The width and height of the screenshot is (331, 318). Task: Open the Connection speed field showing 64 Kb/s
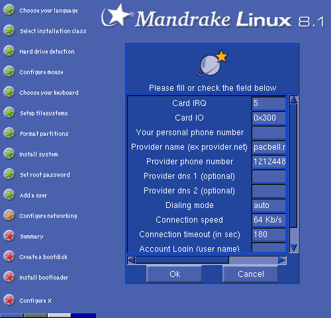269,220
